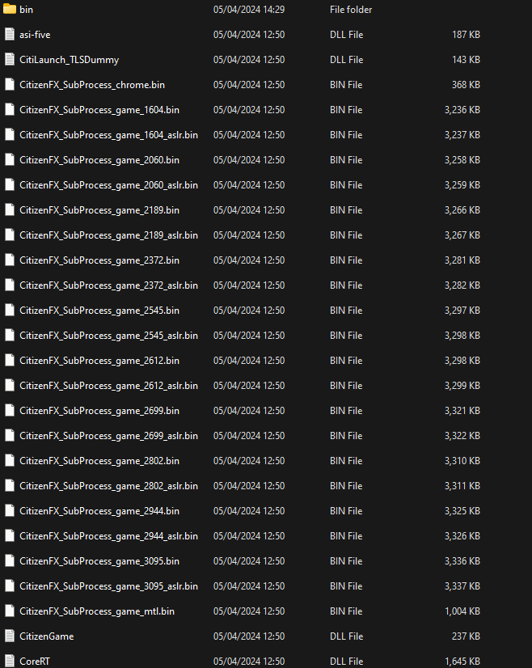Select file name CitizenFX_SubProcess_game_1604_aslr.bin
This screenshot has width=532, height=668.
(108, 134)
